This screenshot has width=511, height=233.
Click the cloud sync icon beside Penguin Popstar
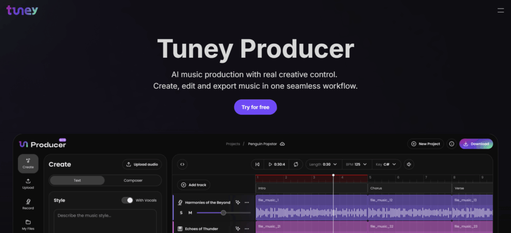pyautogui.click(x=282, y=144)
